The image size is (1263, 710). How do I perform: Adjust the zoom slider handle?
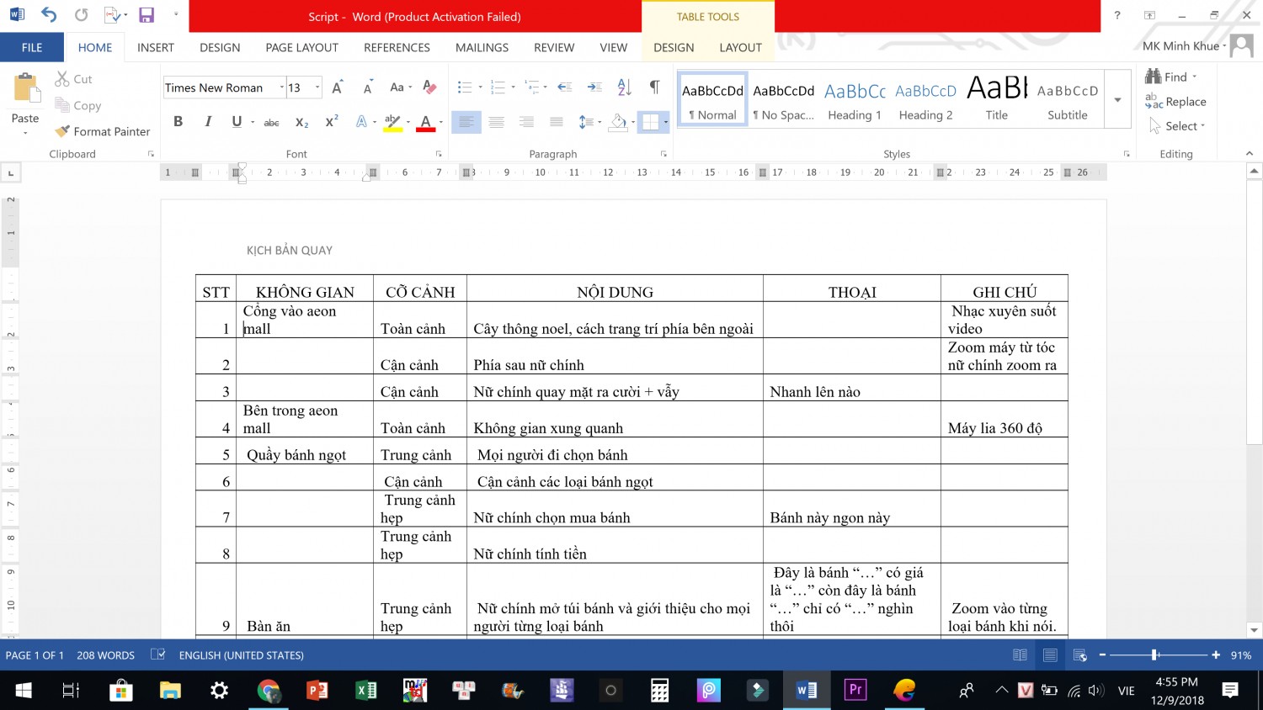click(x=1154, y=655)
